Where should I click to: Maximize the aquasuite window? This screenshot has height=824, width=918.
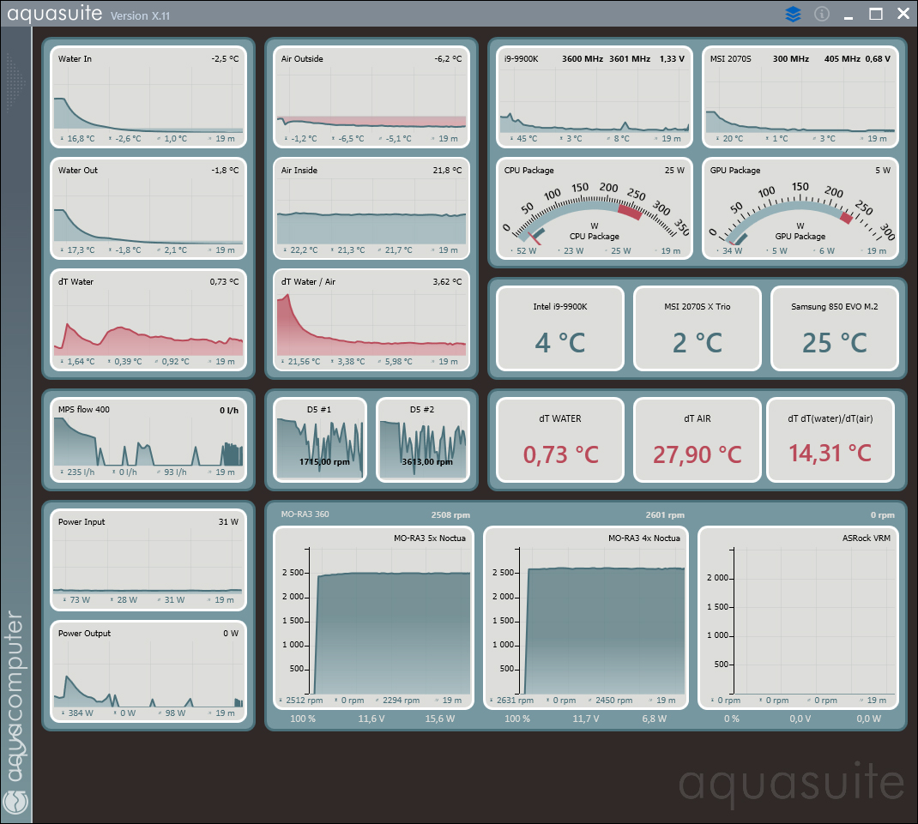tap(876, 14)
